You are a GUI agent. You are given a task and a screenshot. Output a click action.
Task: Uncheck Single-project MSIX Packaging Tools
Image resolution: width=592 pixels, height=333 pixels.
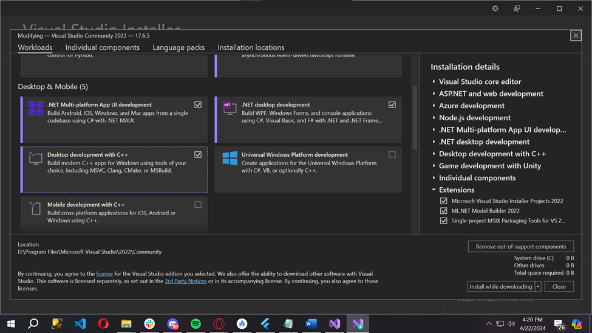444,221
